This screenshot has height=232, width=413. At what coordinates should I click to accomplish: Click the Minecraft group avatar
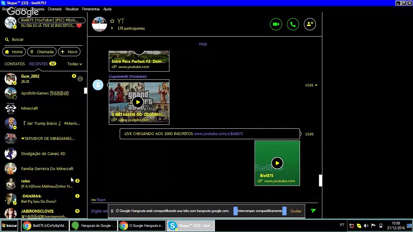[x=10, y=108]
